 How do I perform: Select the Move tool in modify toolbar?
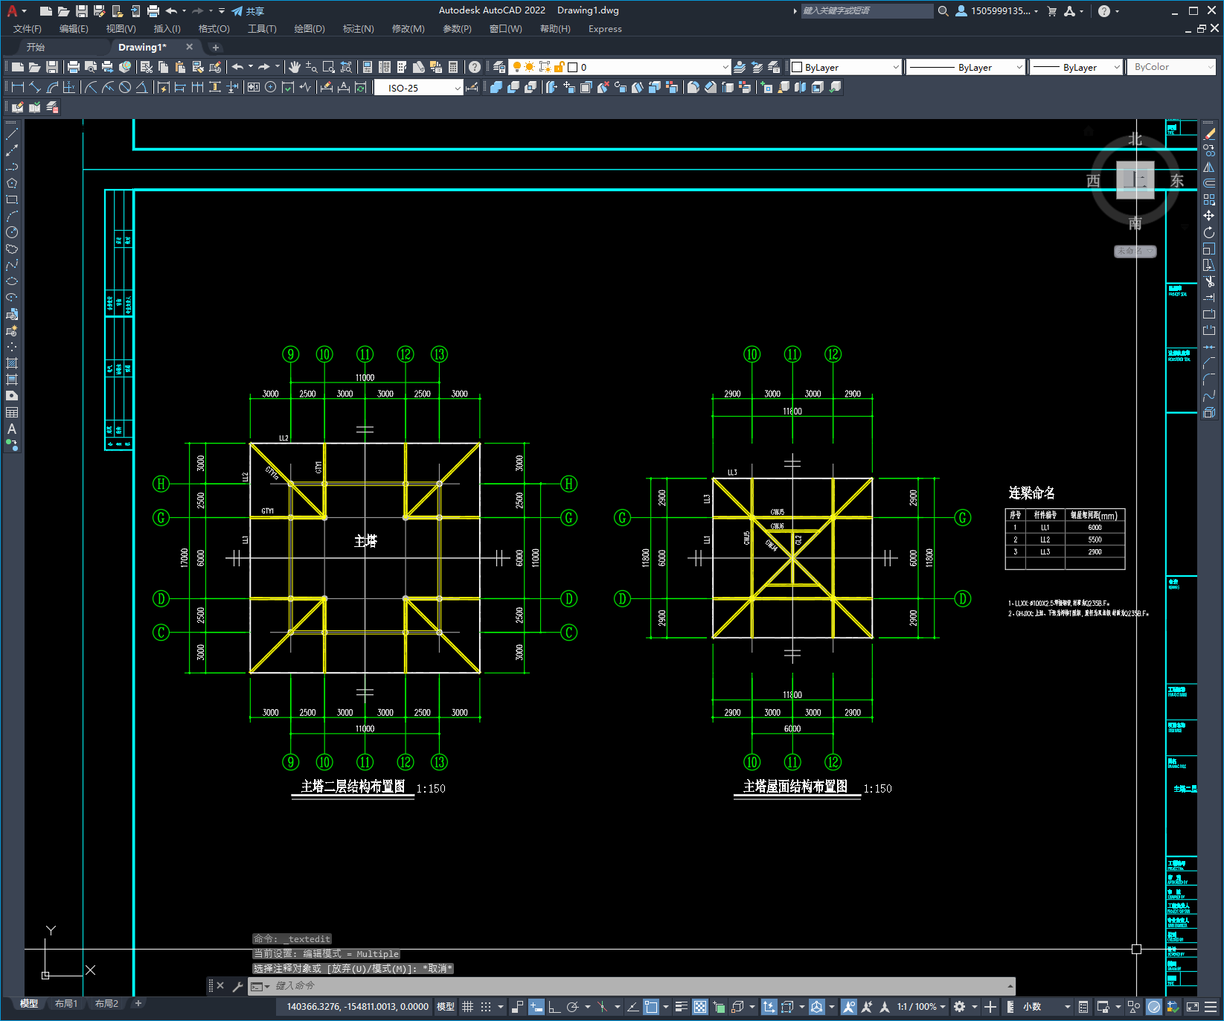pyautogui.click(x=1209, y=216)
